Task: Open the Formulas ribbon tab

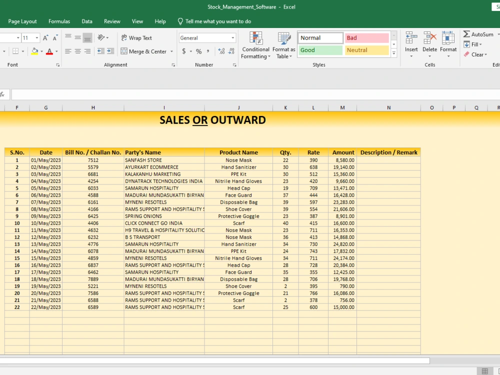Action: pos(59,21)
